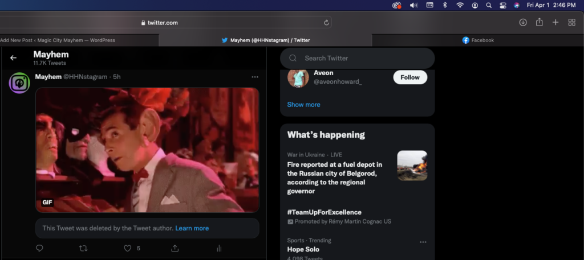Go back with the arrow beside Mayhem

14,58
